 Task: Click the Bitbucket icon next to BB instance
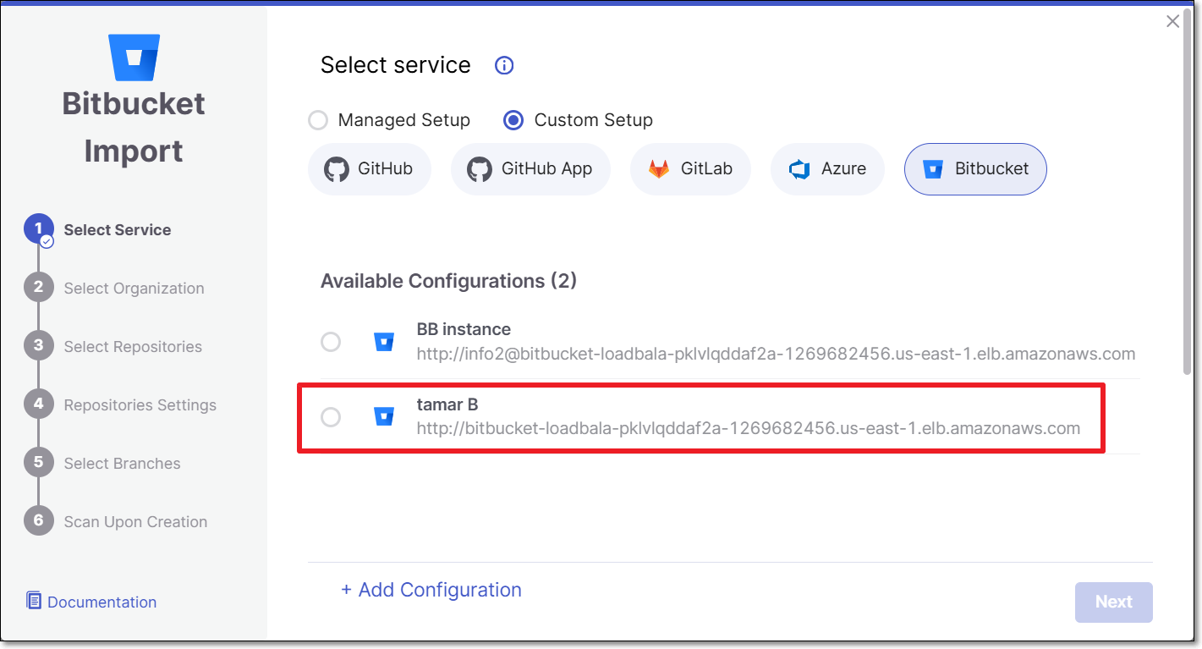(x=384, y=342)
